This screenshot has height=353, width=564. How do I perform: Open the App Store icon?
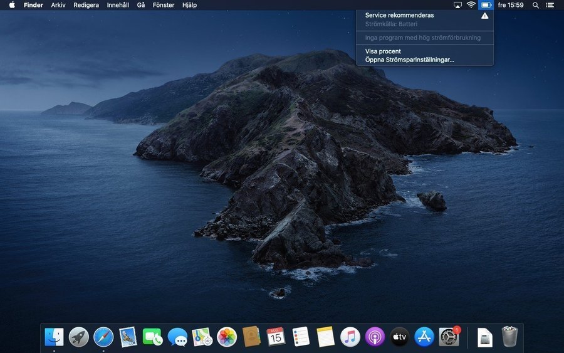coord(424,337)
